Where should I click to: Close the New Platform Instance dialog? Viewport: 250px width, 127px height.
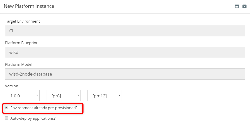(244, 6)
